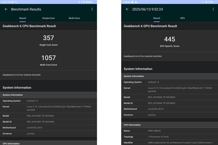
Task: Tap the 445 GPU OpenCL Score
Action: click(170, 40)
